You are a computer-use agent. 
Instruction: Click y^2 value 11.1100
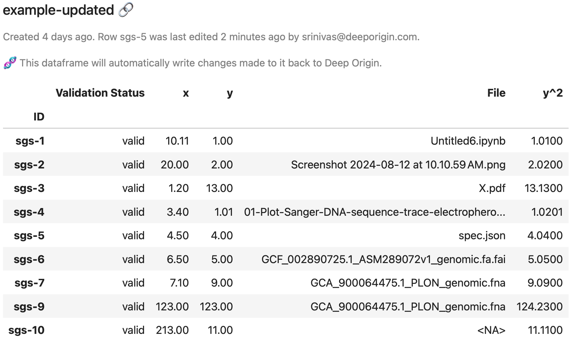pyautogui.click(x=545, y=330)
